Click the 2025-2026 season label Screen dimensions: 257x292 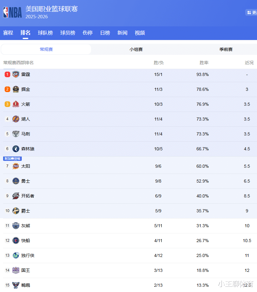pyautogui.click(x=37, y=17)
